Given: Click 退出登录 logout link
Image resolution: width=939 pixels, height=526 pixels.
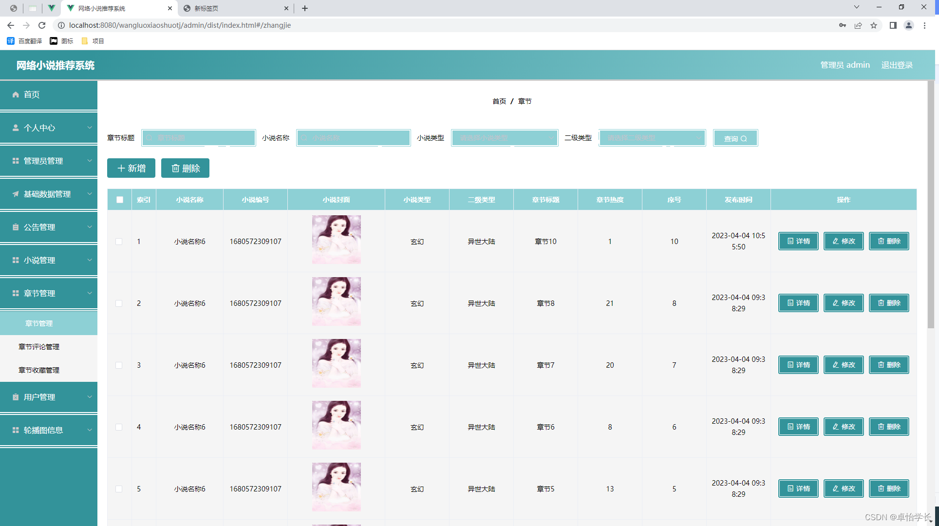Looking at the screenshot, I should point(897,65).
